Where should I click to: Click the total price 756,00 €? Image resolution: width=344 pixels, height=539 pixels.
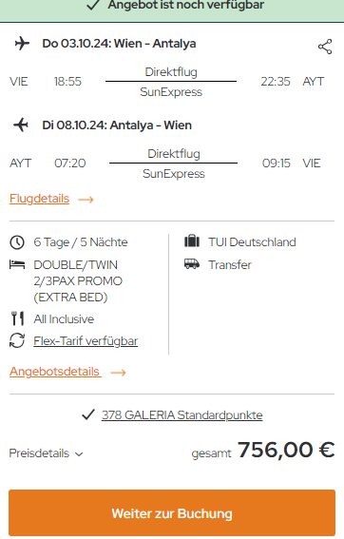tap(286, 450)
